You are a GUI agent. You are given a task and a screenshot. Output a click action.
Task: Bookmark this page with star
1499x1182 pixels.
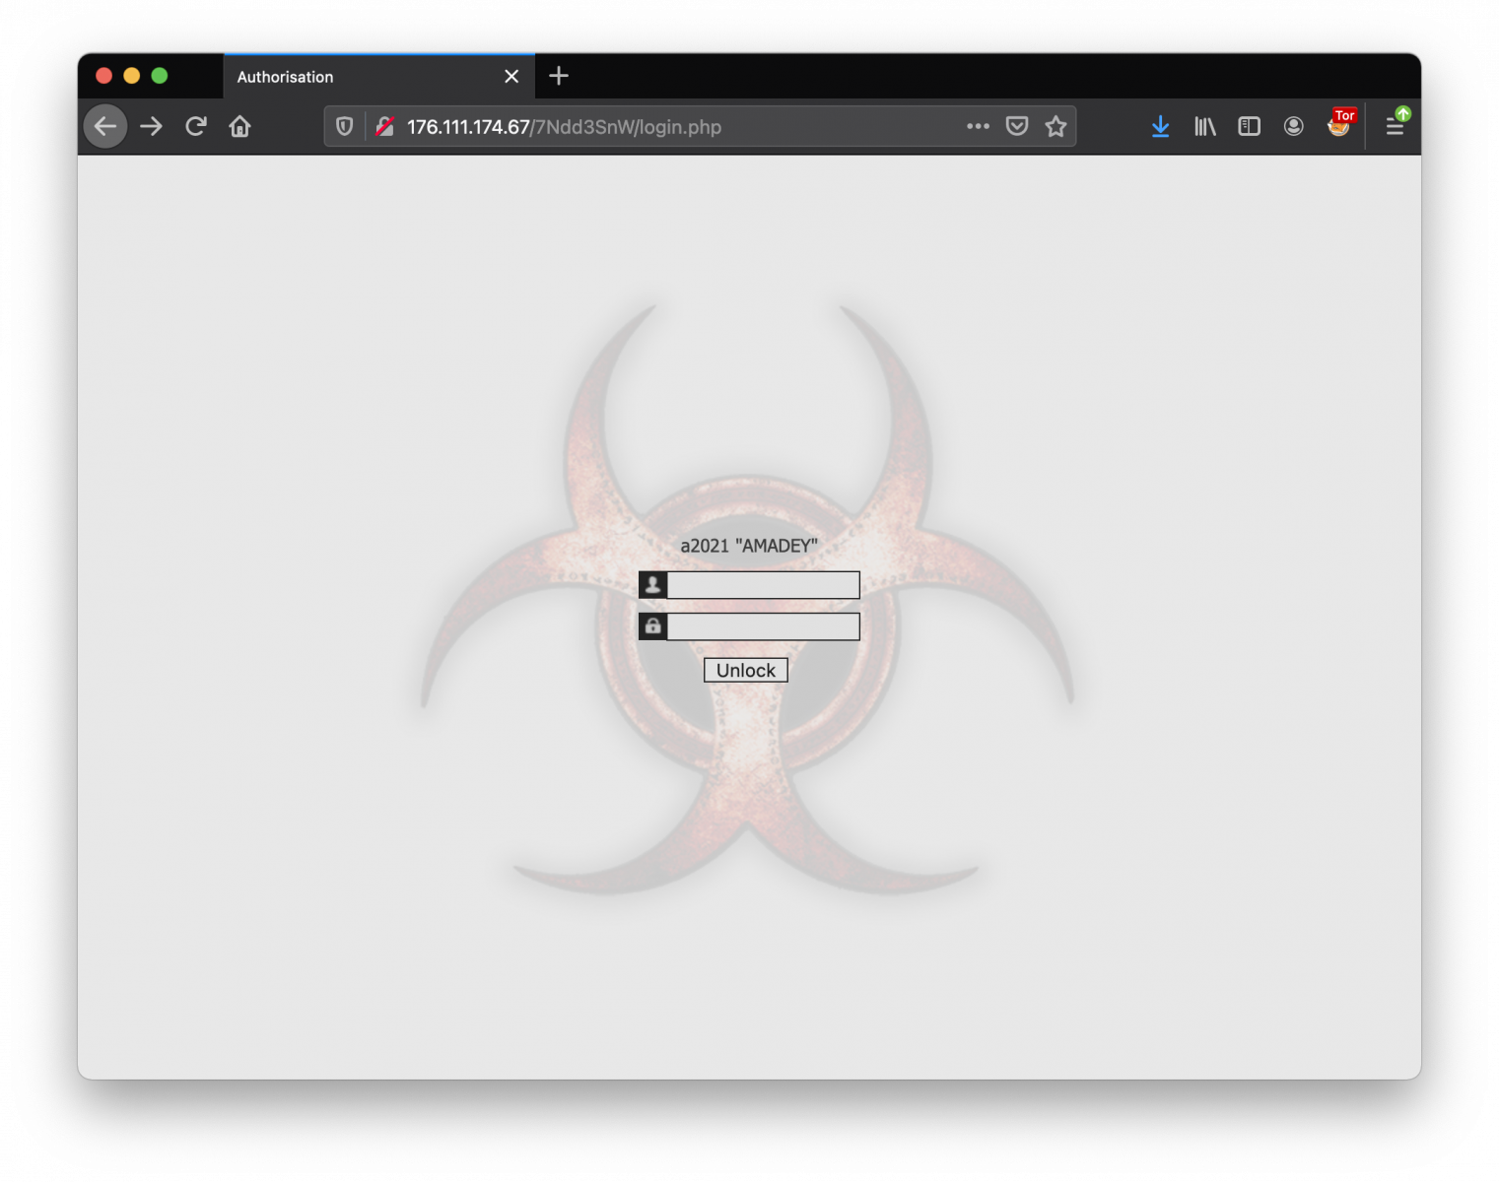(1056, 126)
